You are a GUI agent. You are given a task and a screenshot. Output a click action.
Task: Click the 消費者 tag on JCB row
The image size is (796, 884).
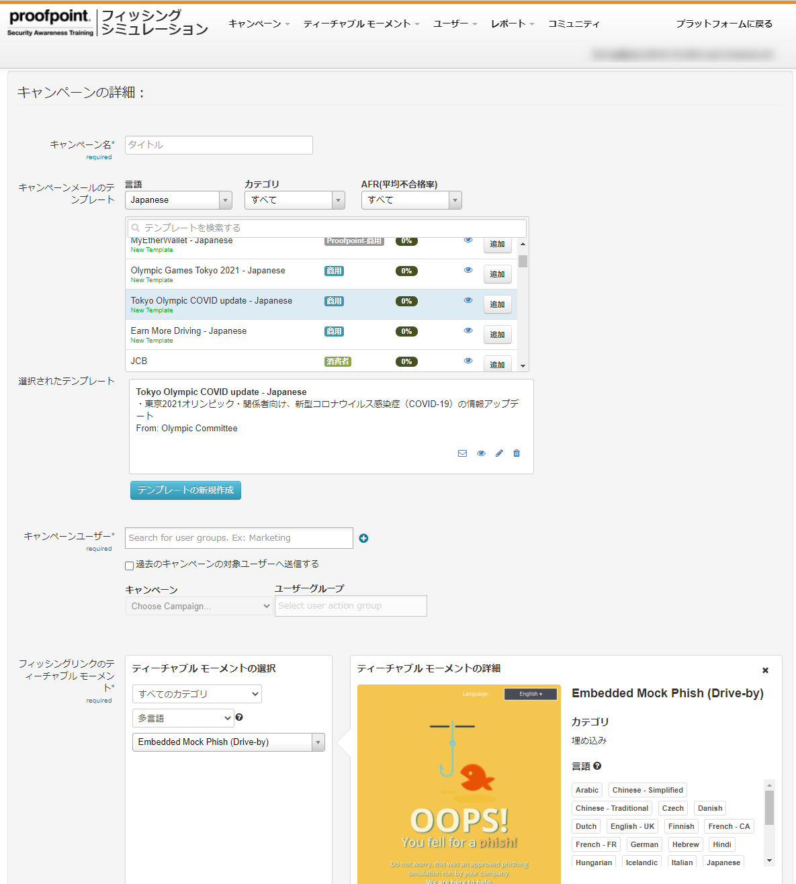338,361
